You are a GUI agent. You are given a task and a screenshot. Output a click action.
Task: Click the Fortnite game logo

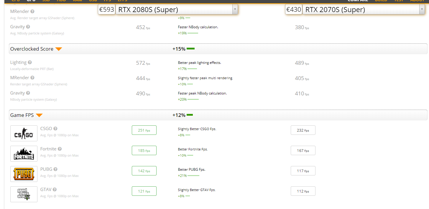coord(24,154)
